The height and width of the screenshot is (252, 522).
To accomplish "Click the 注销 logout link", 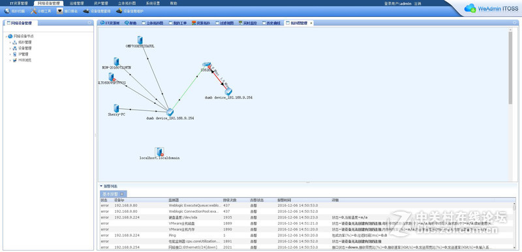I will 418,3.
